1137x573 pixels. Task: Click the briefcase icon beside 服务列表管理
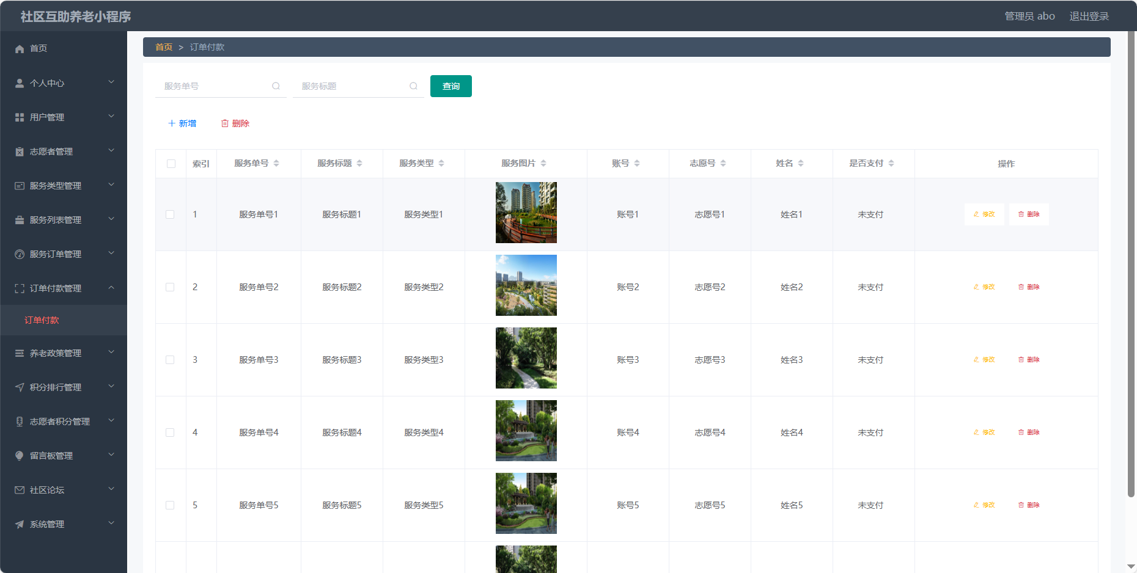coord(20,220)
